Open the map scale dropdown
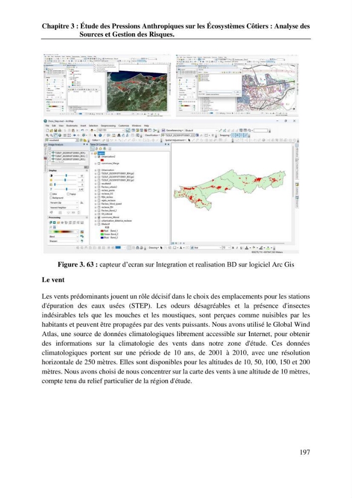The width and height of the screenshot is (352, 498). click(x=123, y=130)
